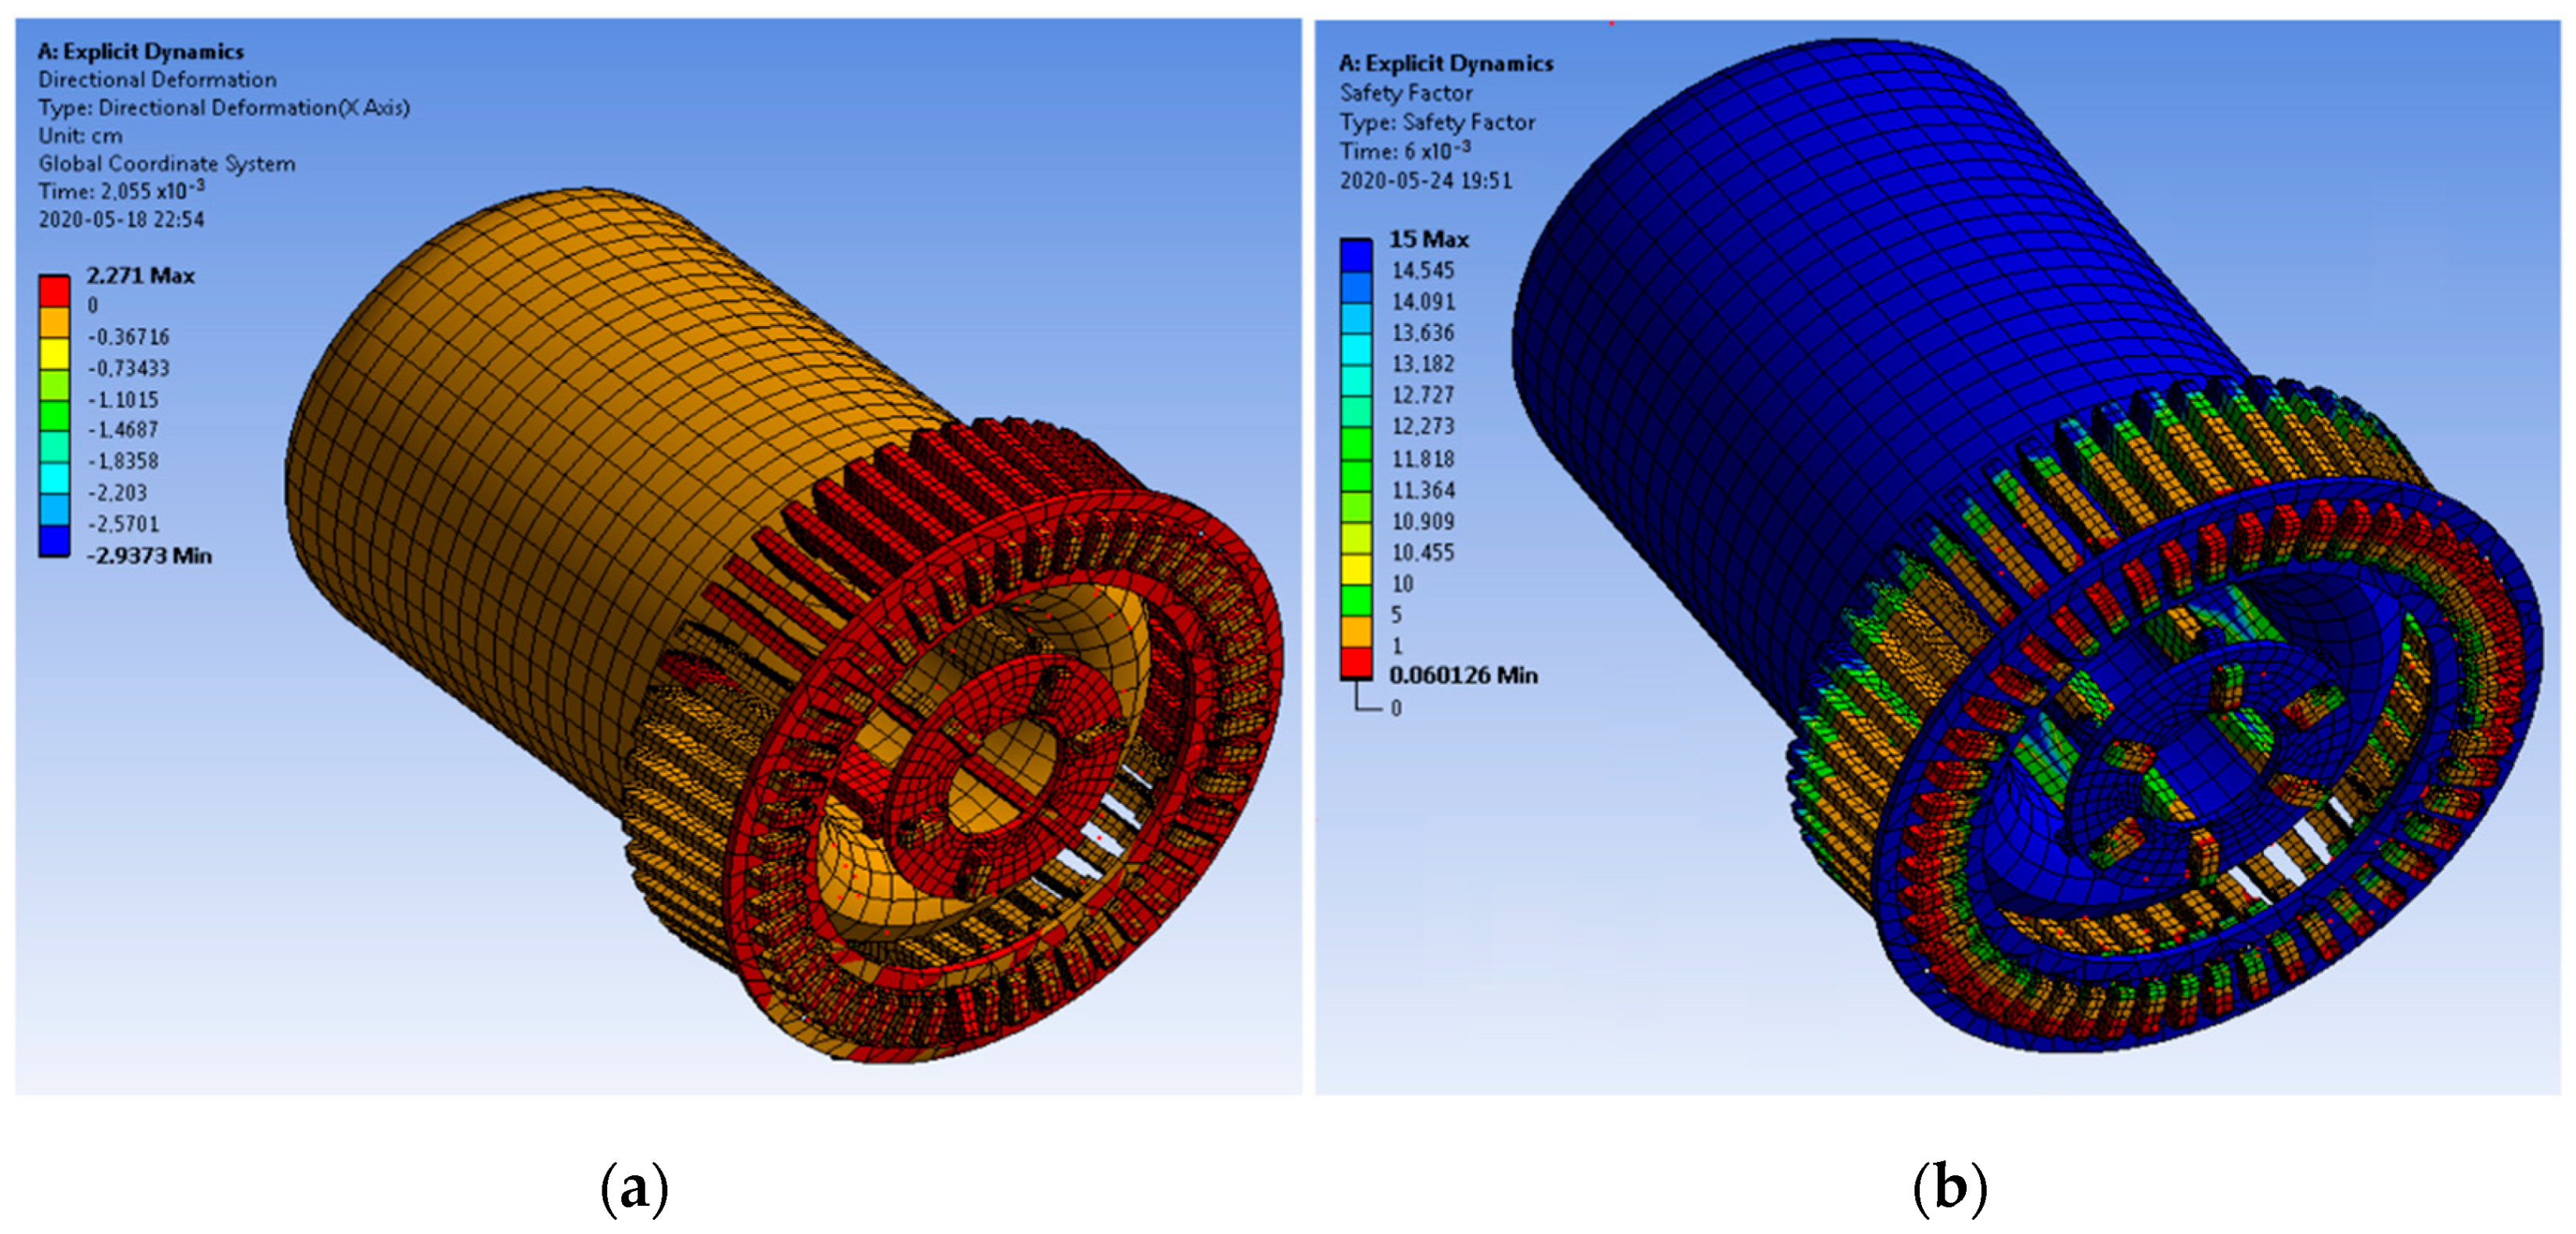Click the 12.727 legend value label

(x=1422, y=395)
